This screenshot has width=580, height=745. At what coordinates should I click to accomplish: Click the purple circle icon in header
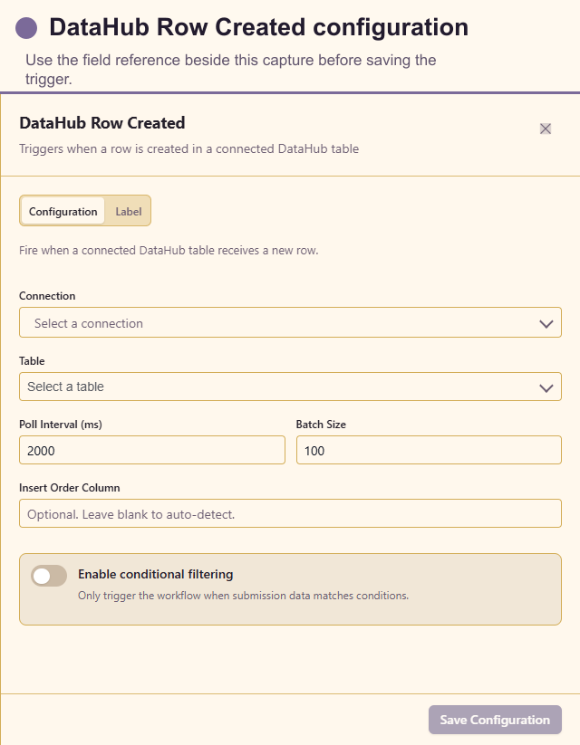click(x=26, y=28)
